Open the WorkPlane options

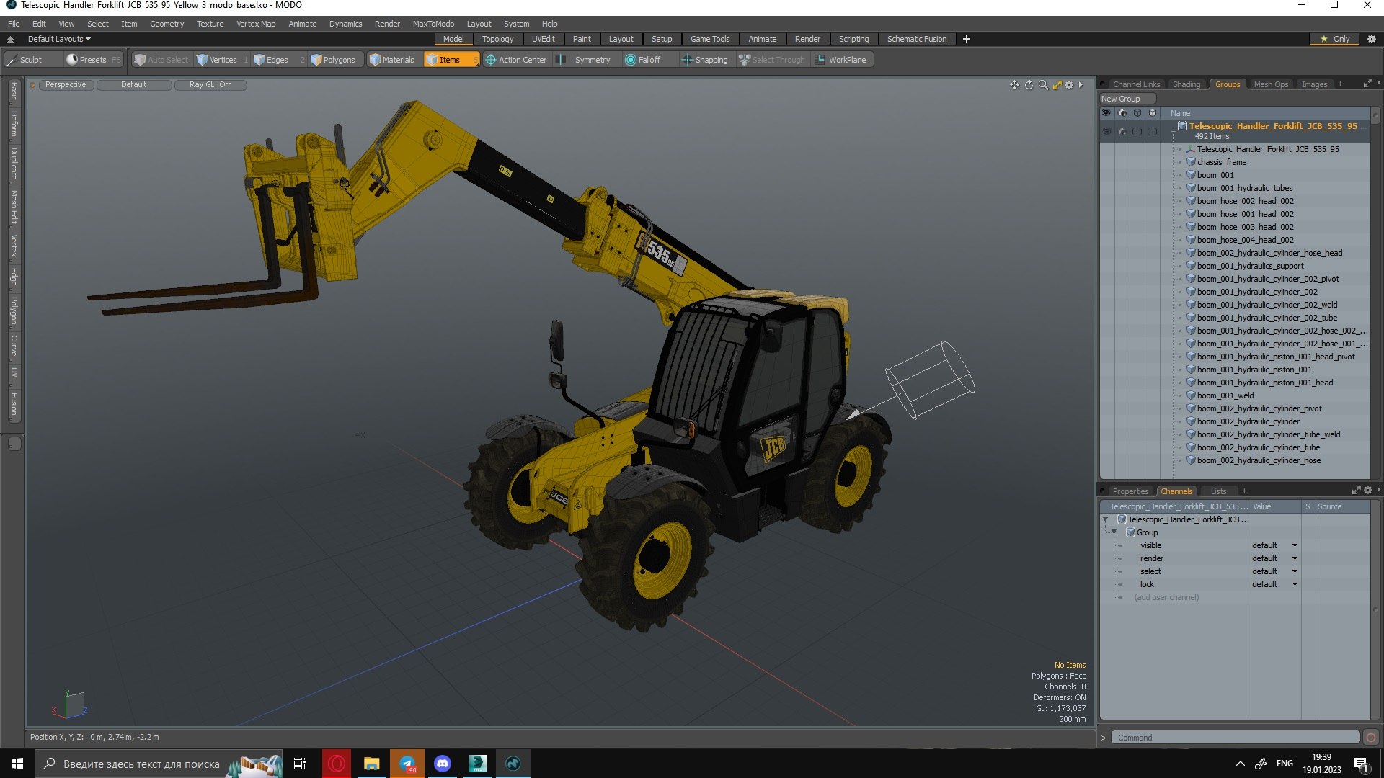(x=841, y=60)
